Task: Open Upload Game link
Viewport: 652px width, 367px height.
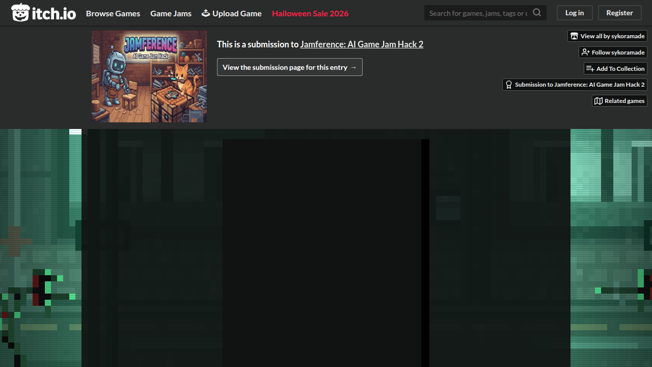Action: coord(232,13)
